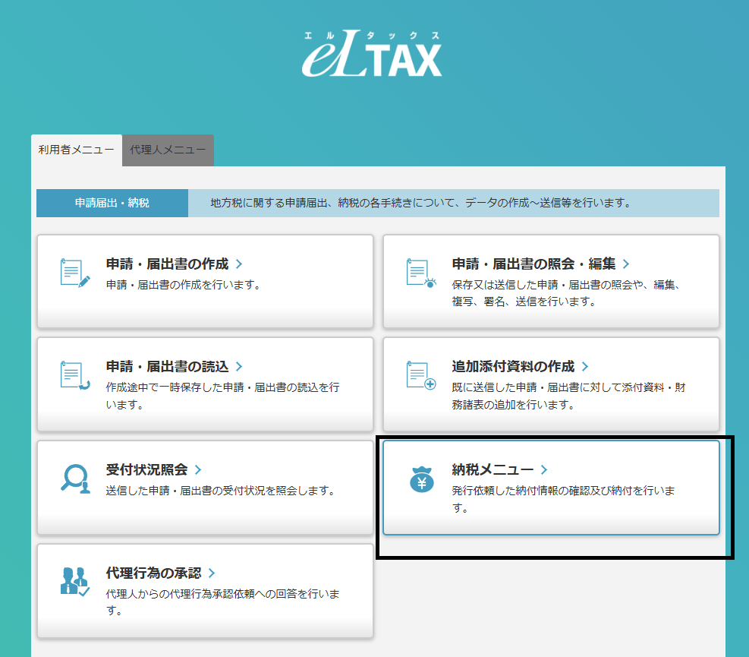This screenshot has height=657, width=749.
Task: Click description starting 発行依頼した納付情報
Action: [564, 499]
